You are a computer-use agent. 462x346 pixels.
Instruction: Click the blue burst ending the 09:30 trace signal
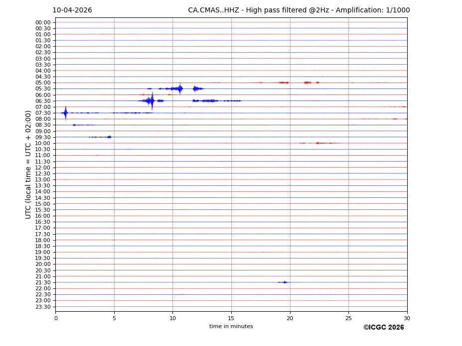tap(109, 137)
